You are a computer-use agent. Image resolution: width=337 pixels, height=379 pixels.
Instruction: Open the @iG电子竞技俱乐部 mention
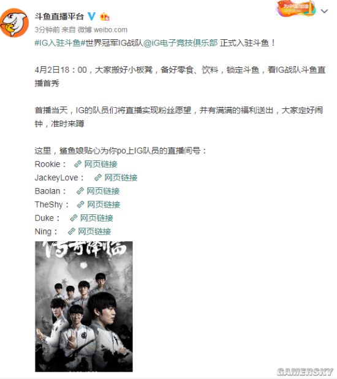181,43
